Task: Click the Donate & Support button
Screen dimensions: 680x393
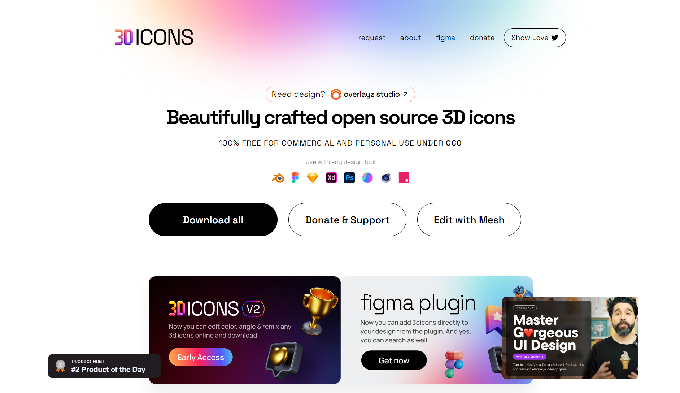Action: [x=347, y=220]
